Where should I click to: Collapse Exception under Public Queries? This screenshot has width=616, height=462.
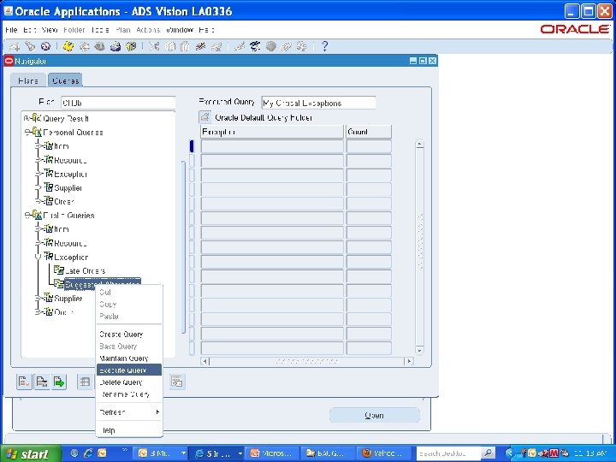pyautogui.click(x=38, y=257)
